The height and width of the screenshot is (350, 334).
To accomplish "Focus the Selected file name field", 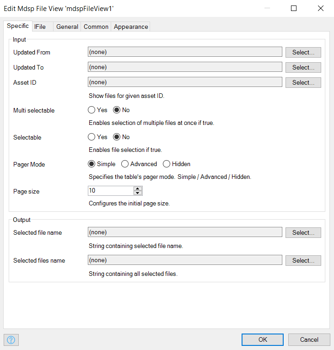I will [185, 232].
